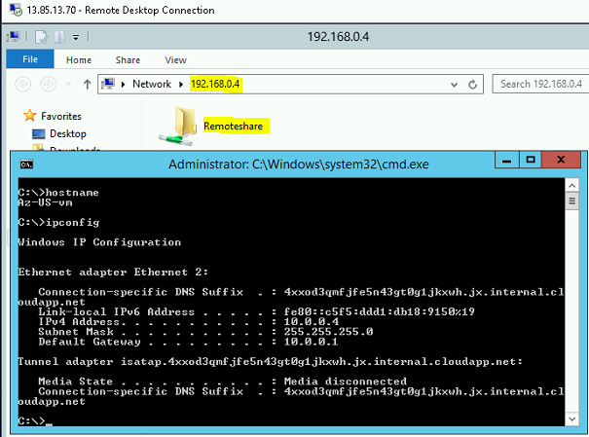Maximize the cmd.exe window
Viewport: 589px width, 437px height.
pos(531,160)
